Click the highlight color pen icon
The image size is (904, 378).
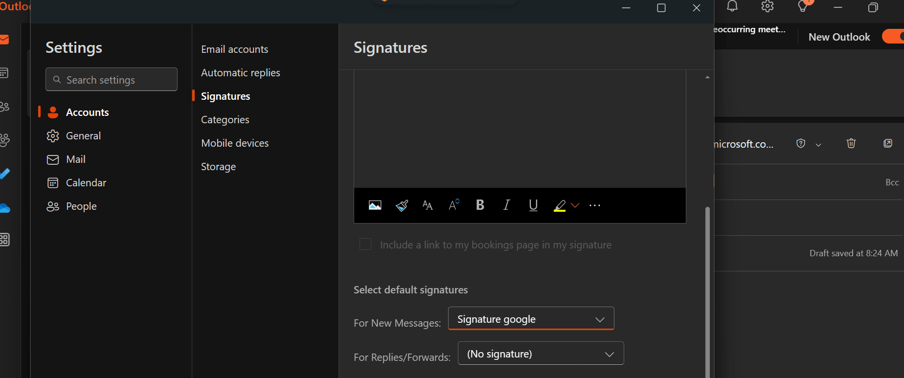560,205
